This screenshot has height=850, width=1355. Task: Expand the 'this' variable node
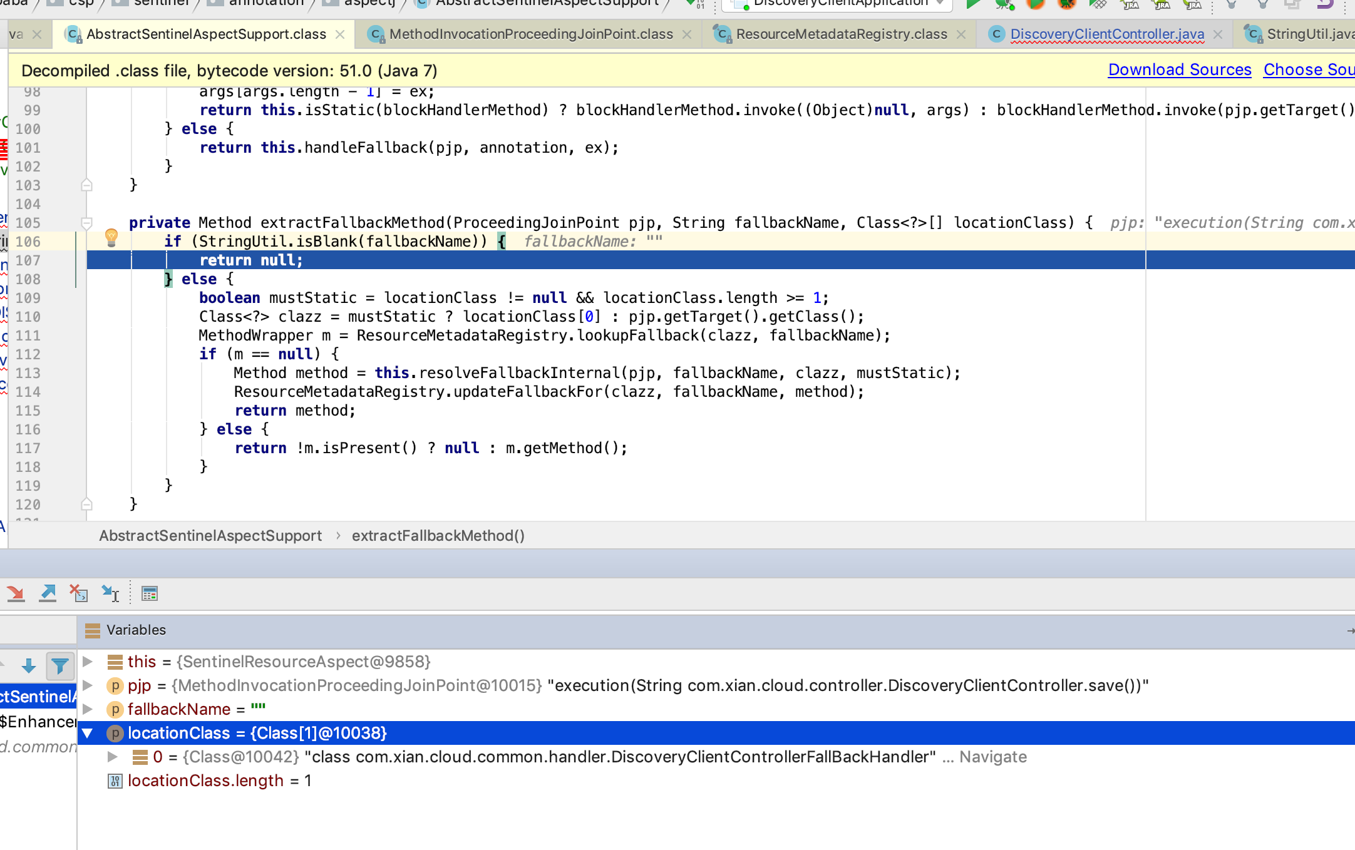coord(88,662)
